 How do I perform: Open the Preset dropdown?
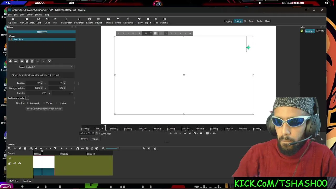click(x=49, y=67)
